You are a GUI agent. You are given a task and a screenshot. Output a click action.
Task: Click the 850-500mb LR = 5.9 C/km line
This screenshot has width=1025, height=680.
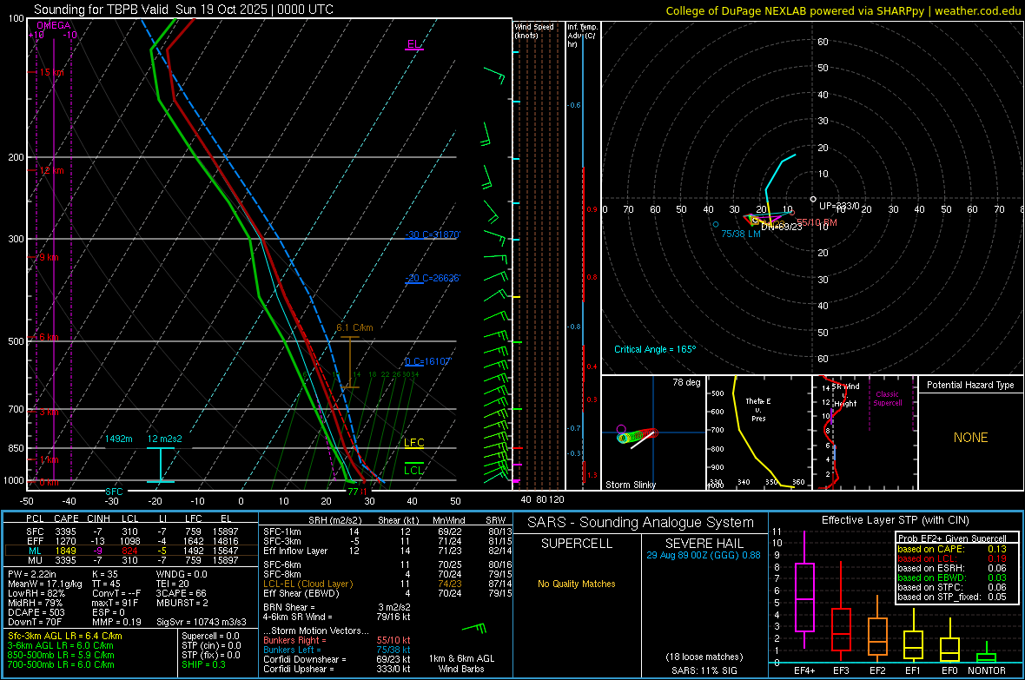click(x=61, y=655)
